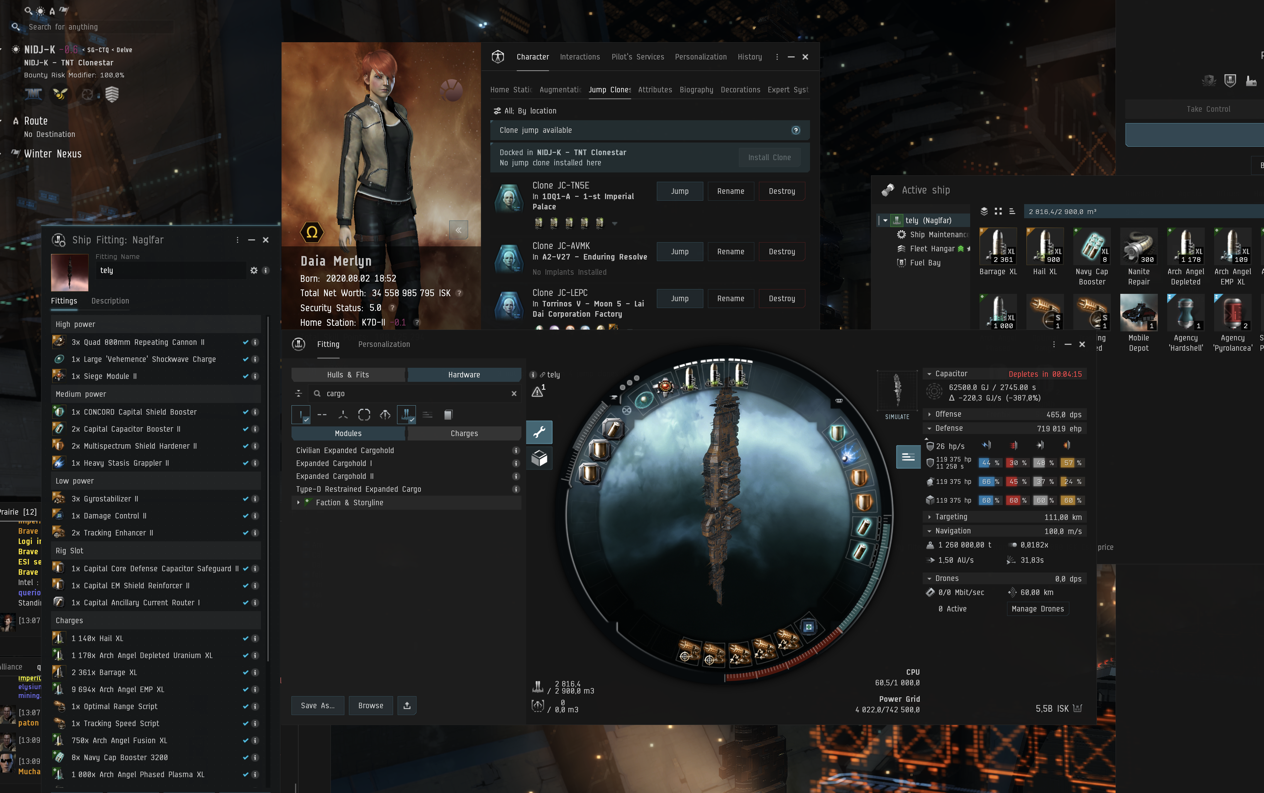
Task: Click the stacked layers icon in inventory toolbar
Action: coord(984,211)
